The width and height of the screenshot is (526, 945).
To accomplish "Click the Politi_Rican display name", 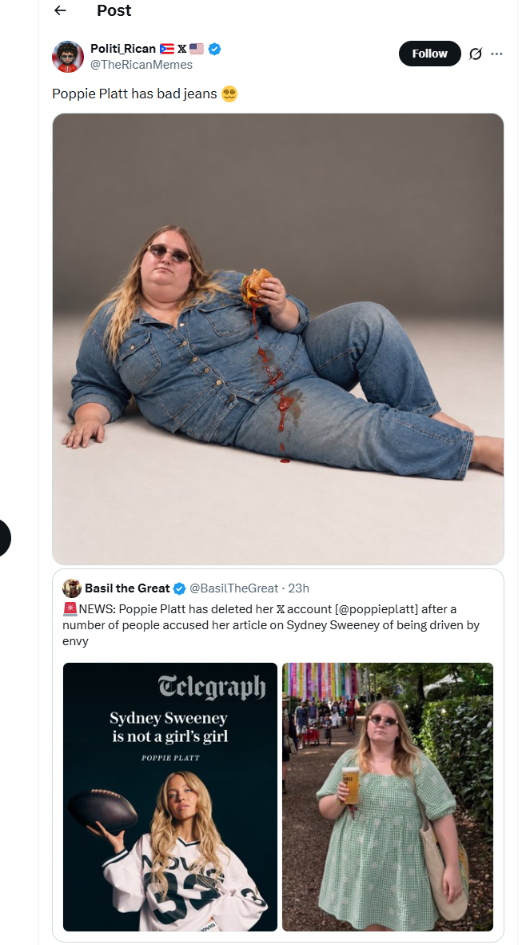I will point(123,49).
